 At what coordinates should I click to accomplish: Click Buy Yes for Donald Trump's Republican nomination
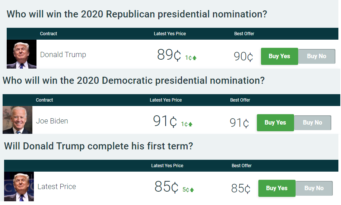[279, 56]
